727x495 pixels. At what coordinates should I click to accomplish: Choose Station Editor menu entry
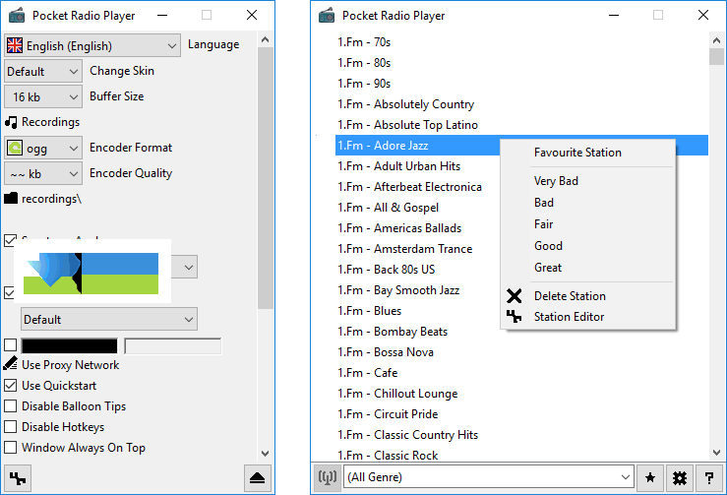(x=569, y=317)
